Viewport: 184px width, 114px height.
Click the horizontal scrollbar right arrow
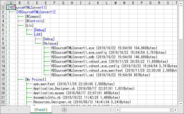176,110
